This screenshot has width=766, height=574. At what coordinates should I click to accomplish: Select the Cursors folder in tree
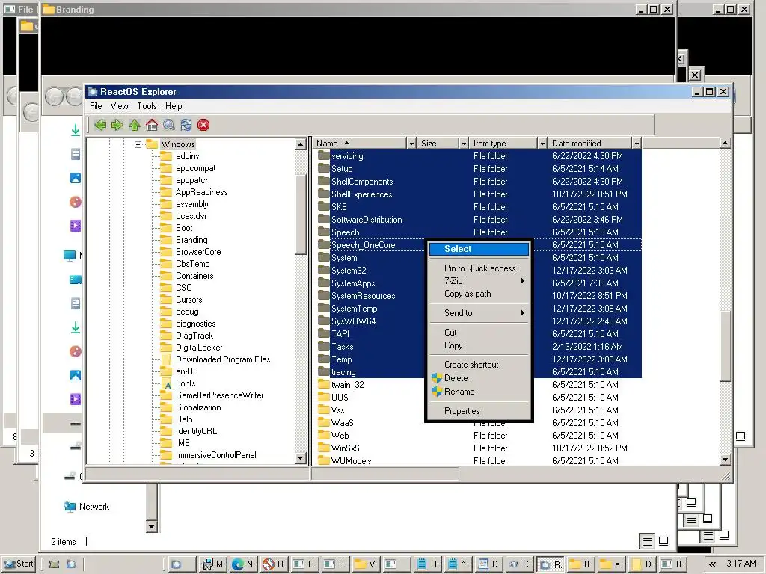tap(189, 300)
